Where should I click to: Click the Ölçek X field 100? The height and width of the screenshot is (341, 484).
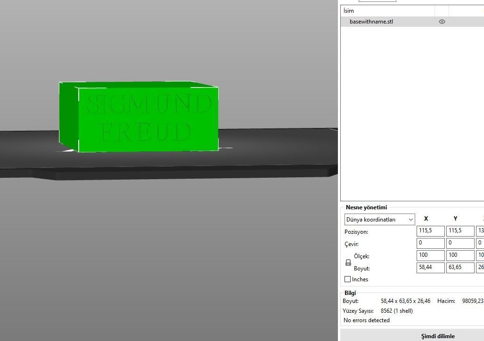[x=431, y=255]
